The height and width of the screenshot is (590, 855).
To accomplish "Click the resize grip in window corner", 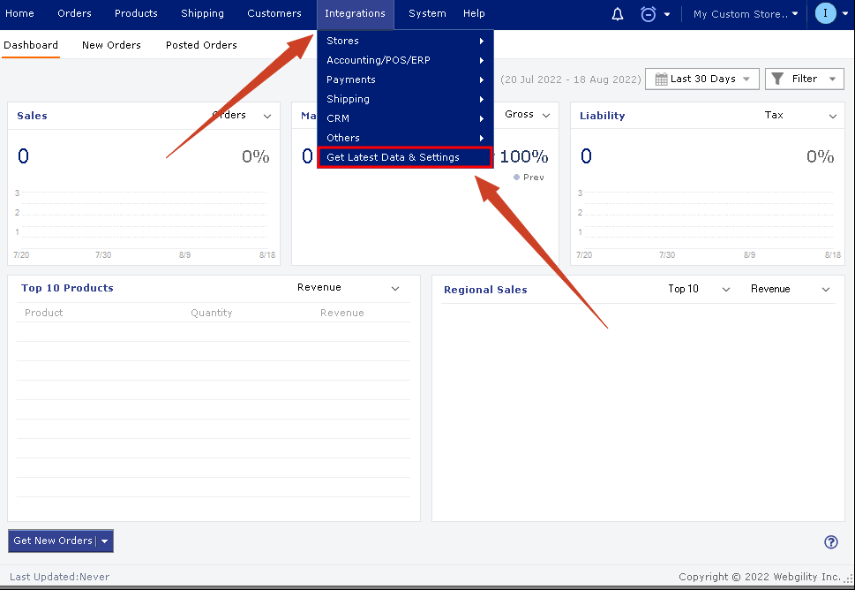I will (x=849, y=579).
